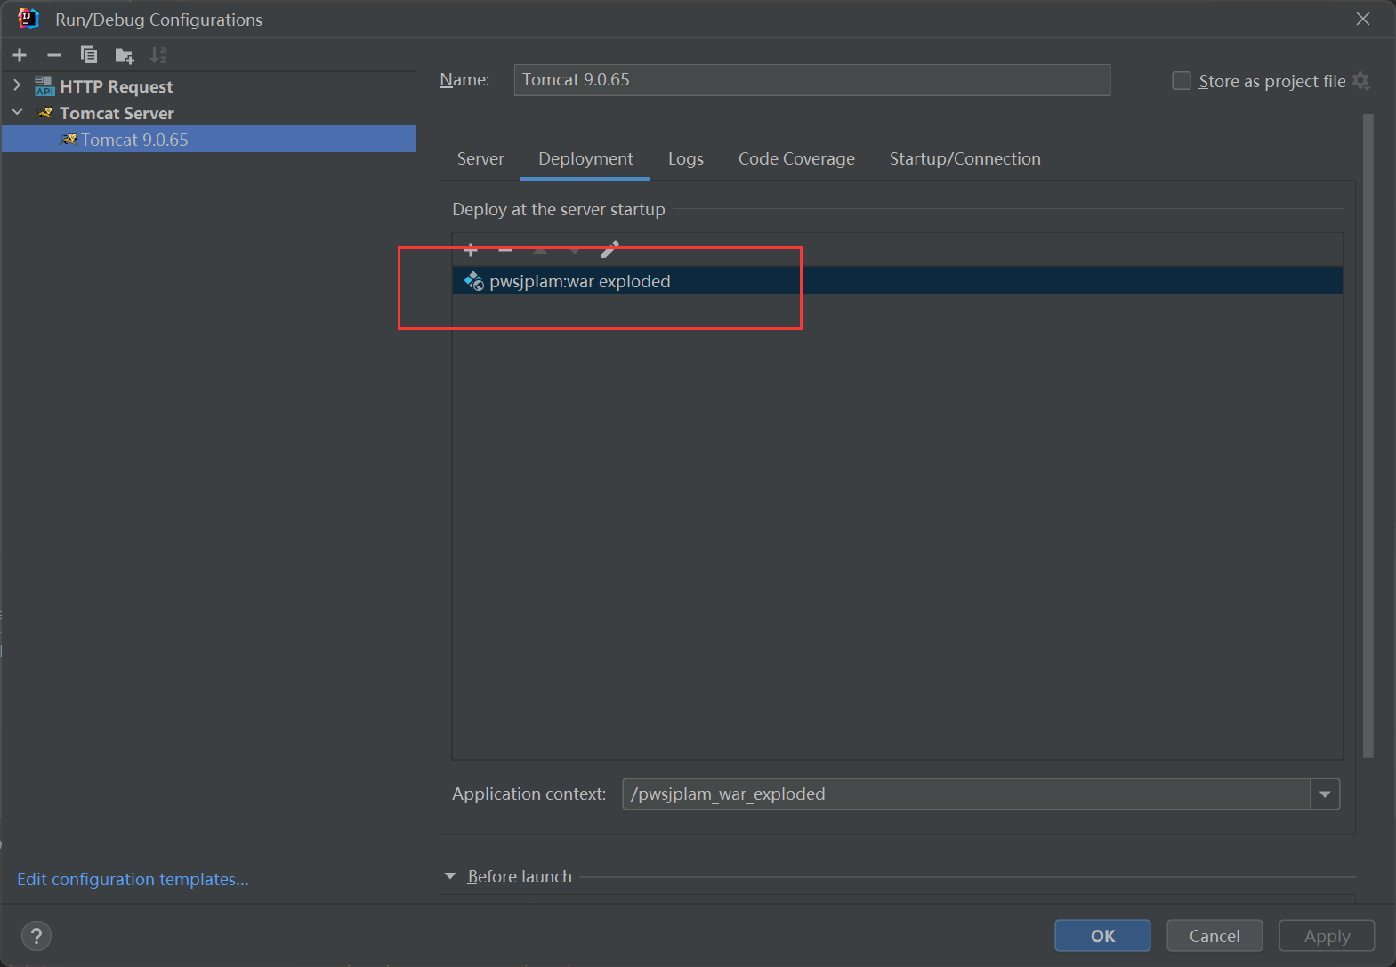Switch to Server tab
The height and width of the screenshot is (967, 1396).
point(480,159)
